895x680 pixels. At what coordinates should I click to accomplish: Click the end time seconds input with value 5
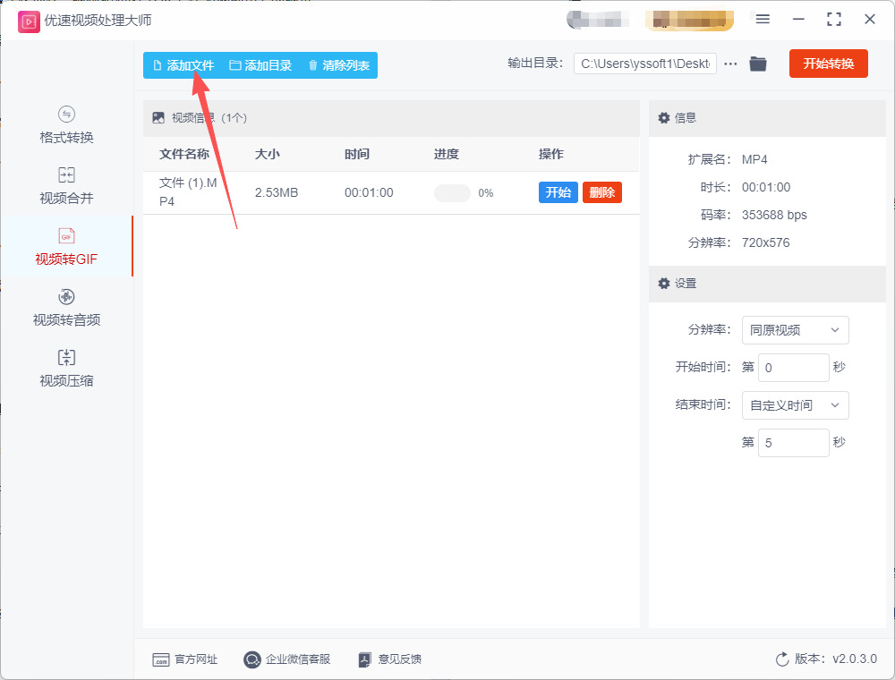(793, 443)
